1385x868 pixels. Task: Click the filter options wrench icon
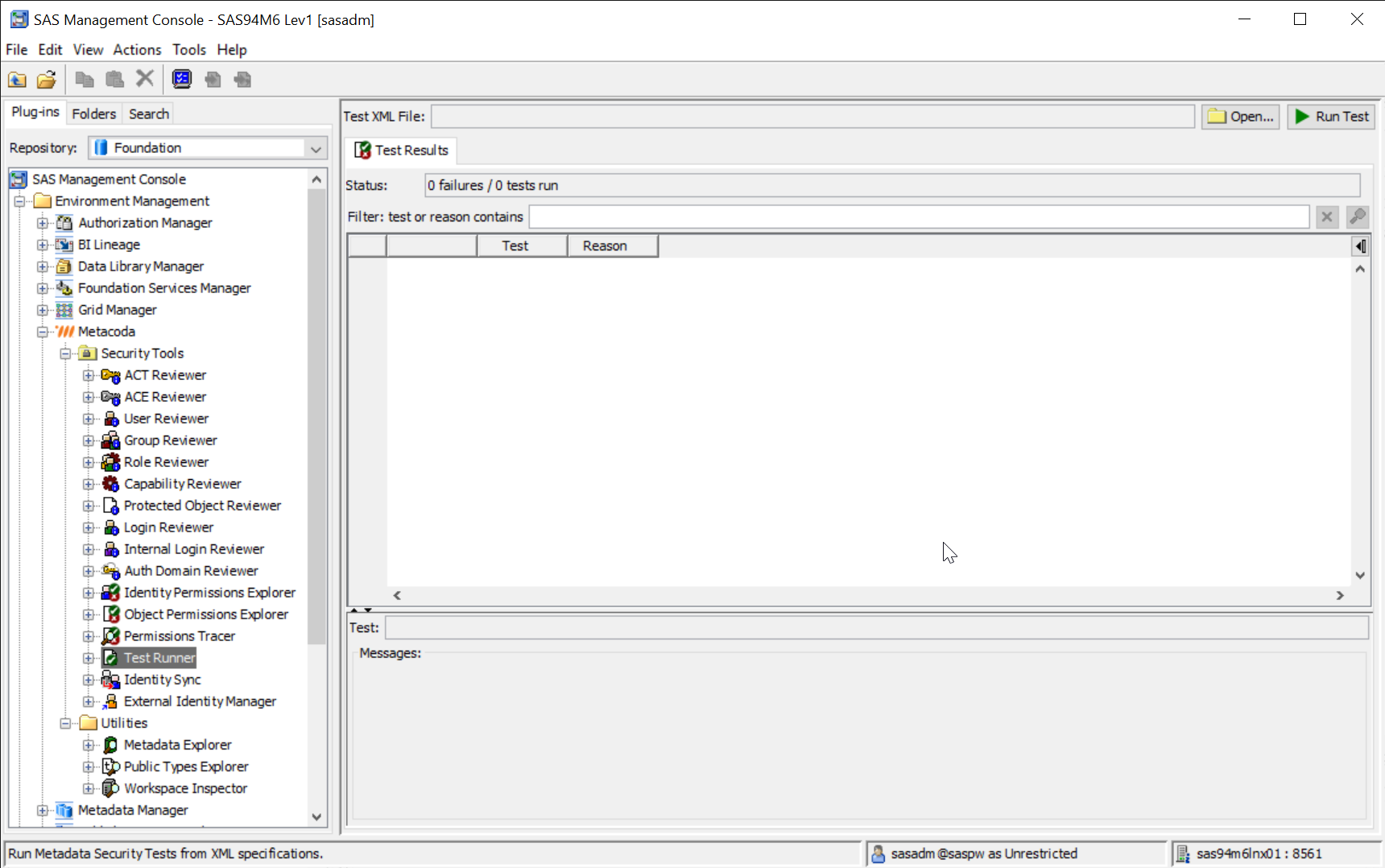click(x=1358, y=217)
